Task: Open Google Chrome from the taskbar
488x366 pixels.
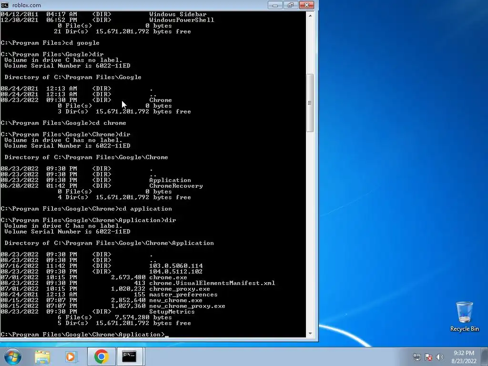Action: point(101,356)
